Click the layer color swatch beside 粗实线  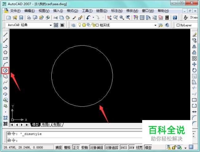coord(97,25)
